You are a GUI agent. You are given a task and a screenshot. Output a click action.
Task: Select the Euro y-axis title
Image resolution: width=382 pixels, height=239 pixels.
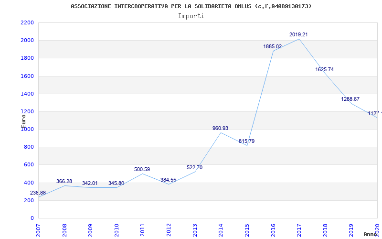click(x=23, y=121)
